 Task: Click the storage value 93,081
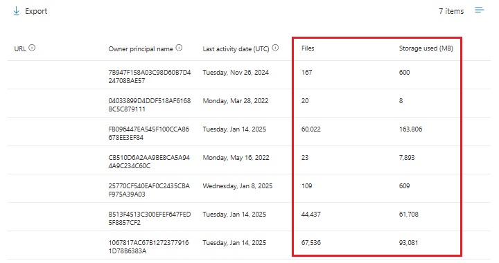pos(409,243)
